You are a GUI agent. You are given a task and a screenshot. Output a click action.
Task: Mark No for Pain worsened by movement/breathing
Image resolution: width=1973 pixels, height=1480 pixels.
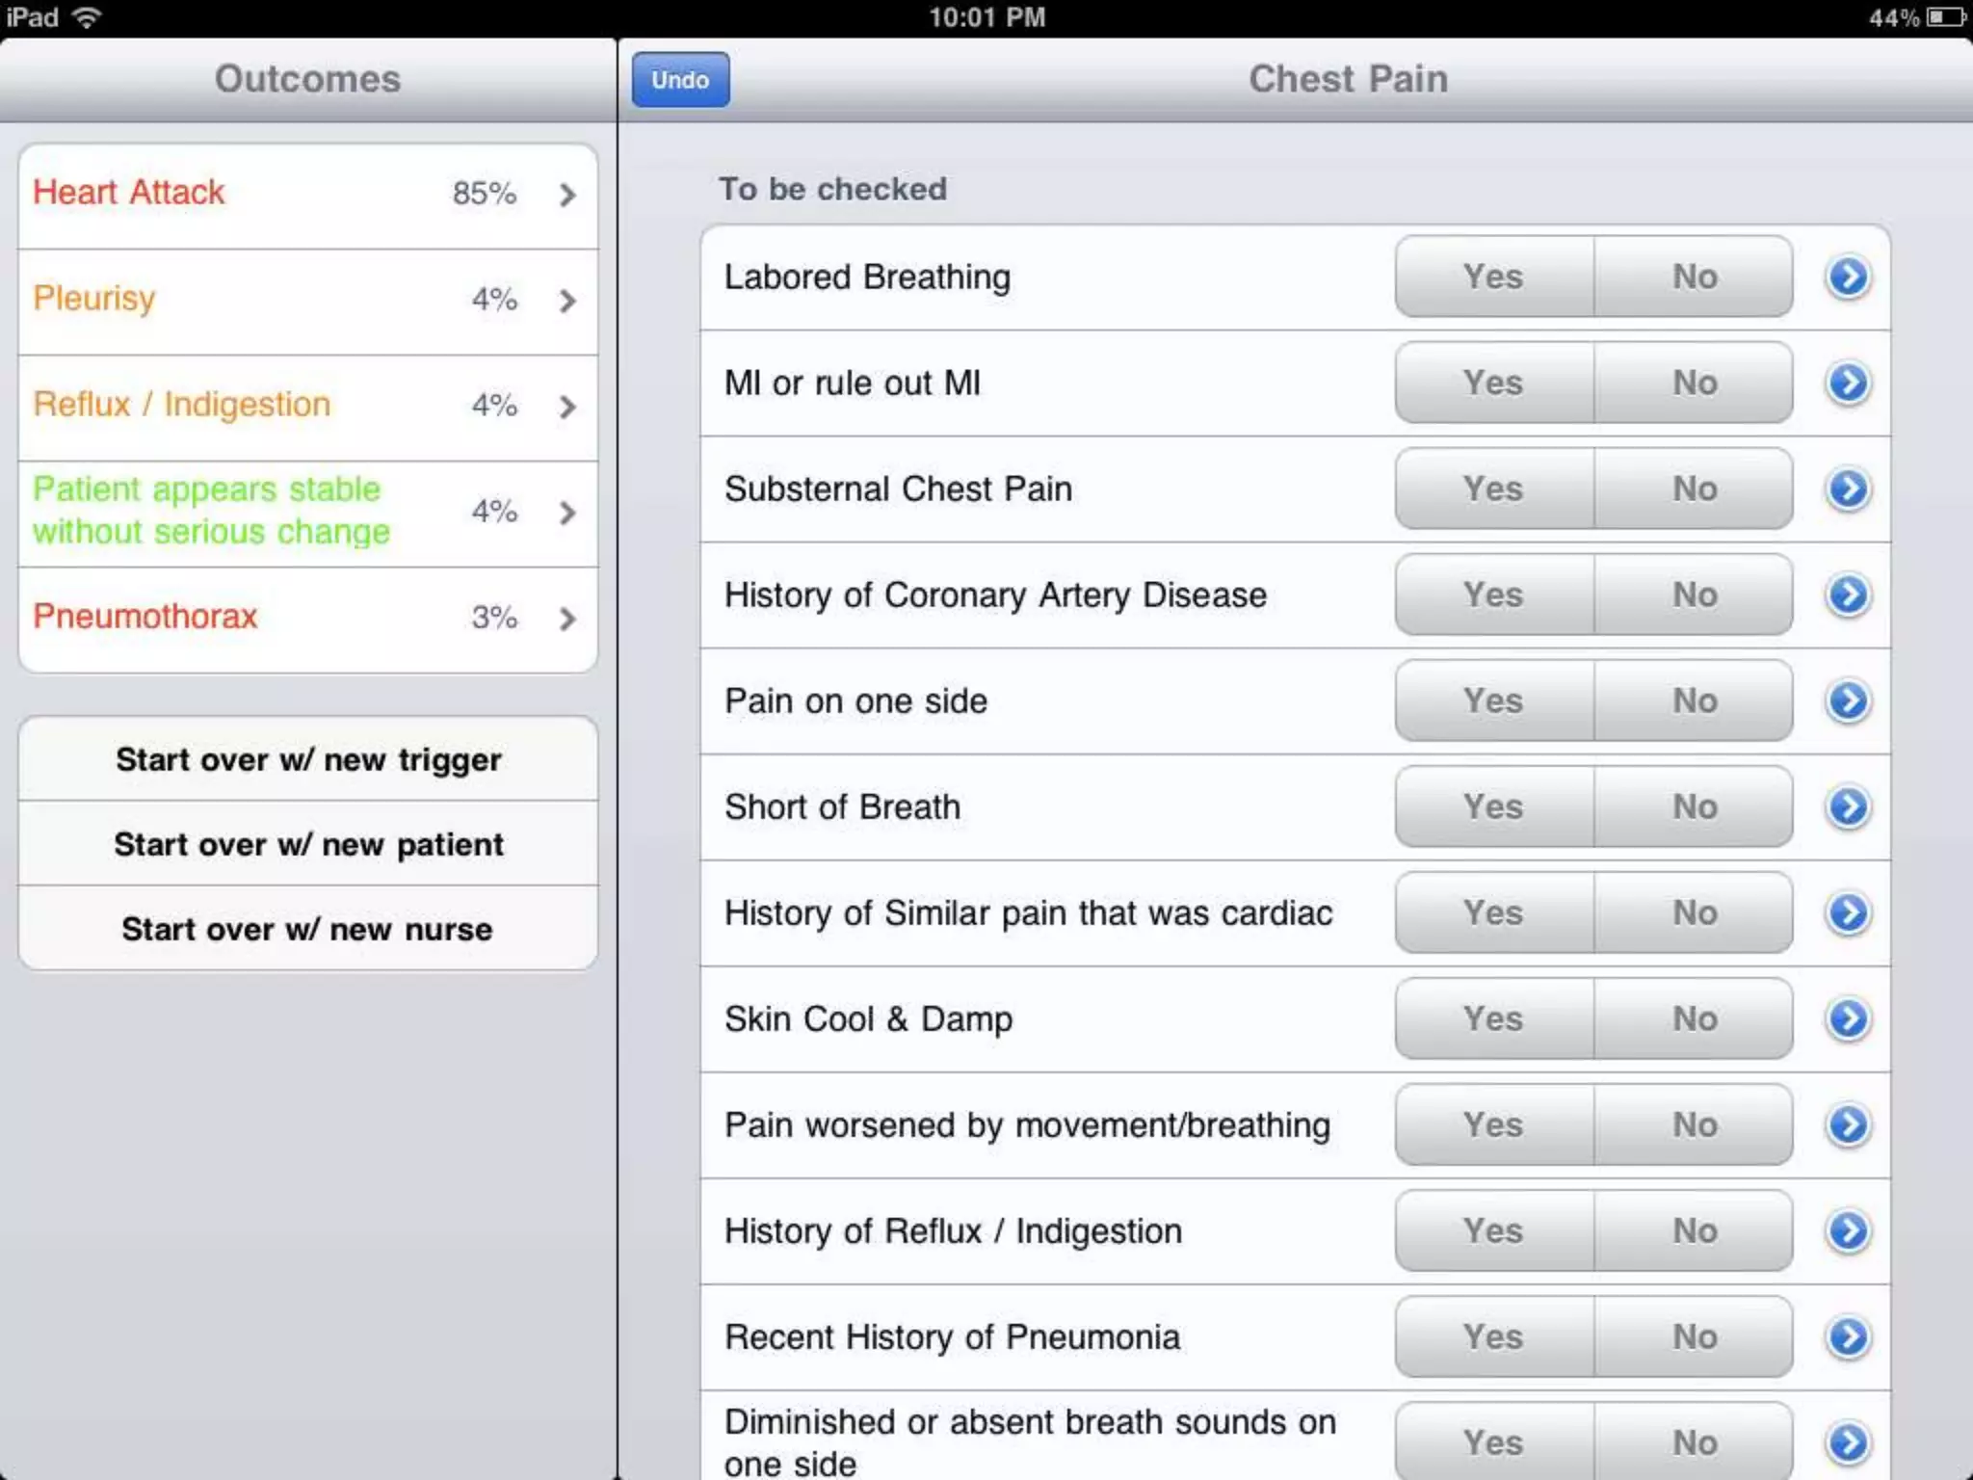pos(1694,1125)
